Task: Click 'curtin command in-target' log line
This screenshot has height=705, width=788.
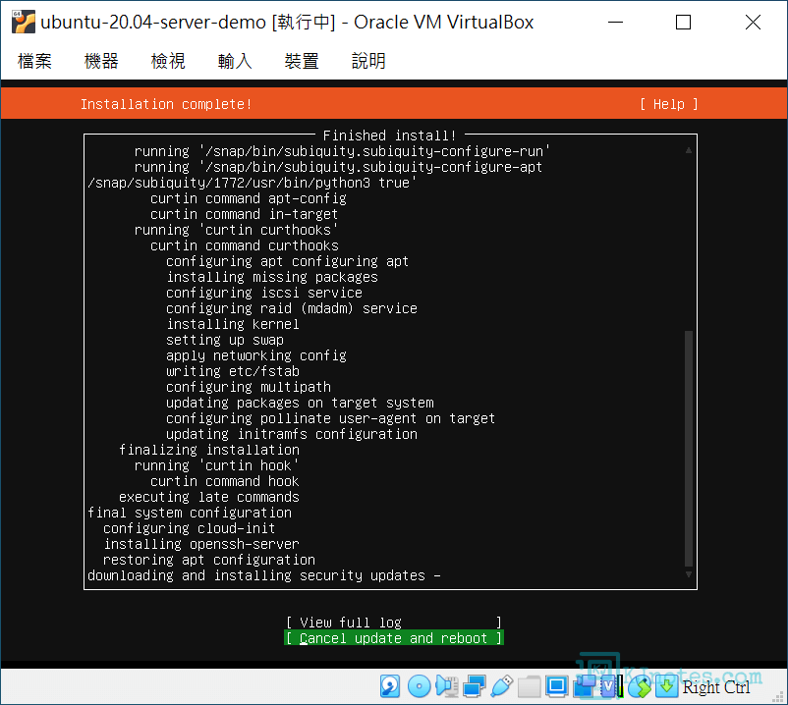Action: click(x=245, y=214)
